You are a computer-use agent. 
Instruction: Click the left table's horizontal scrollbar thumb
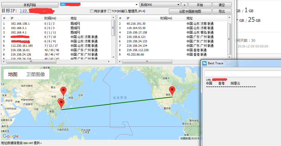(x=31, y=62)
